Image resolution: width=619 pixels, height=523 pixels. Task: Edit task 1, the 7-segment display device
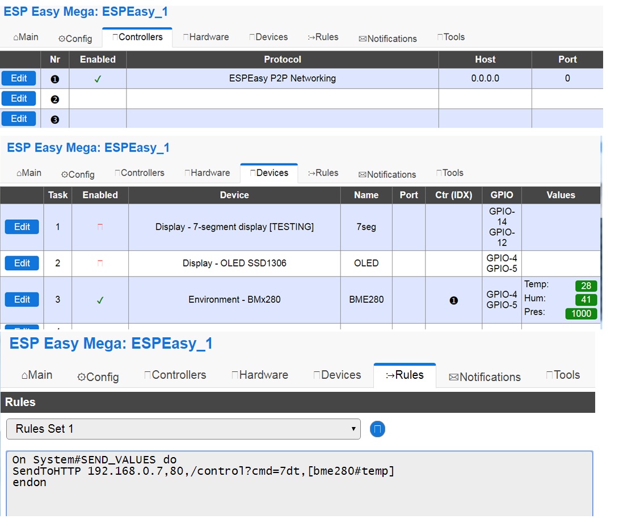(x=22, y=227)
